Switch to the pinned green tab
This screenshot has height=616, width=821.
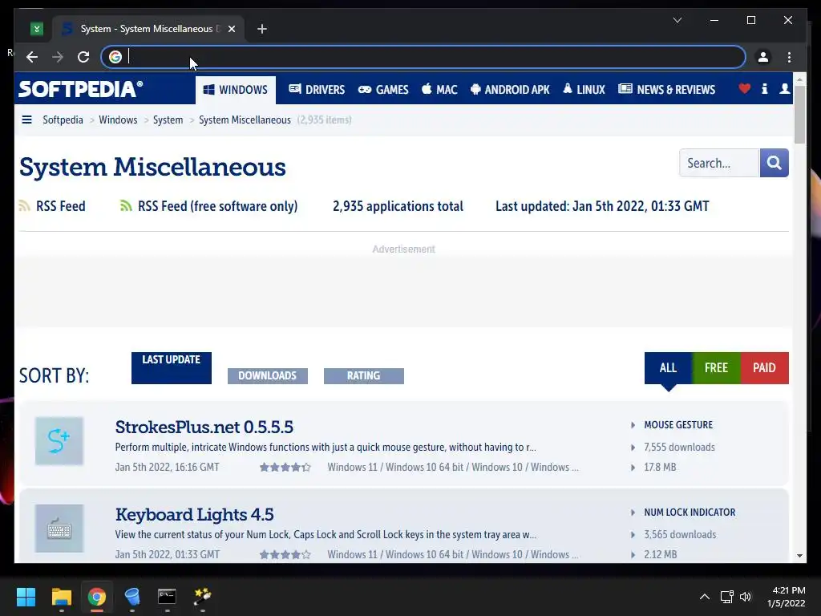[x=37, y=29]
